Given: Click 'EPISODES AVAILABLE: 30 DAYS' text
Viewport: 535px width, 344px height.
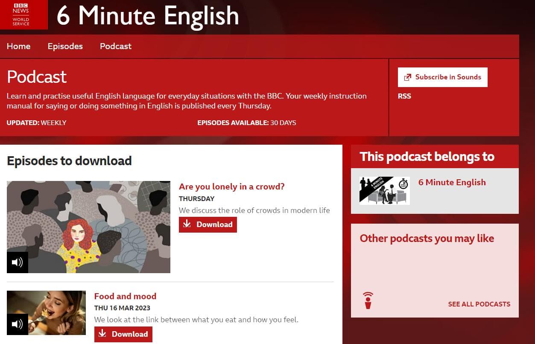Looking at the screenshot, I should coord(247,123).
